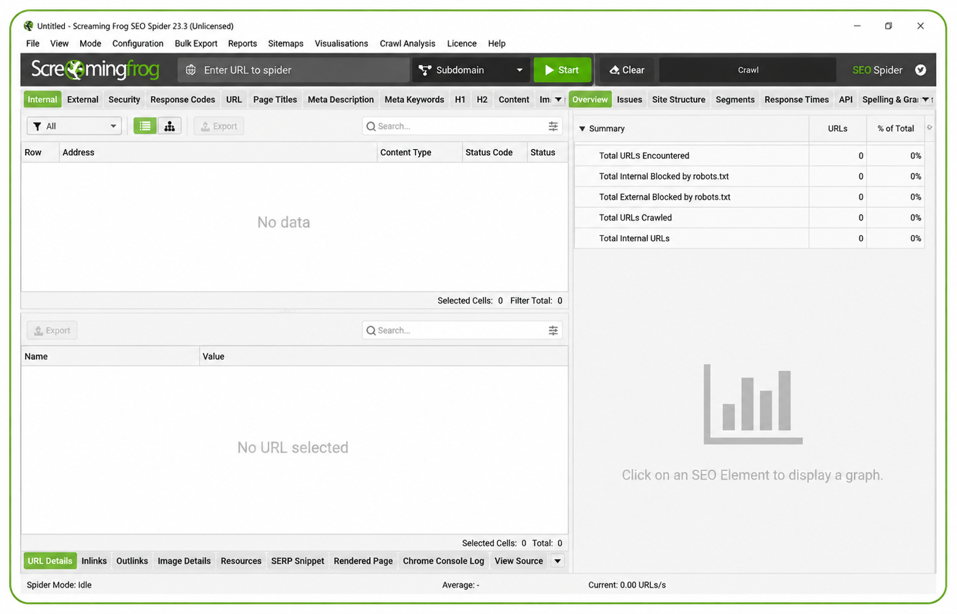Collapse the Summary section triangle
This screenshot has height=614, width=957.
[x=582, y=128]
